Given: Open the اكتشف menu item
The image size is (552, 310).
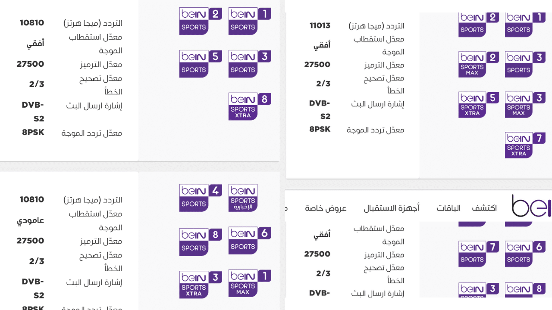Looking at the screenshot, I should pyautogui.click(x=484, y=208).
